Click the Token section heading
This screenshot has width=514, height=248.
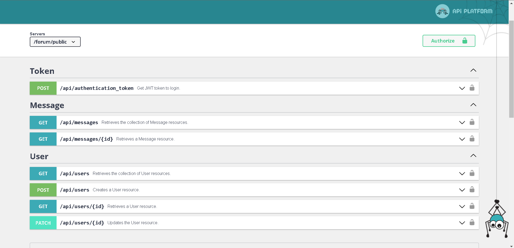(42, 71)
